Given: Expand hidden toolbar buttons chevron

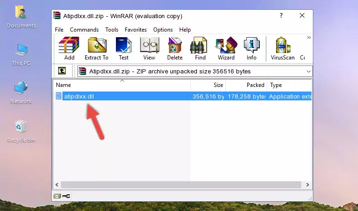Looking at the screenshot, I should (309, 37).
